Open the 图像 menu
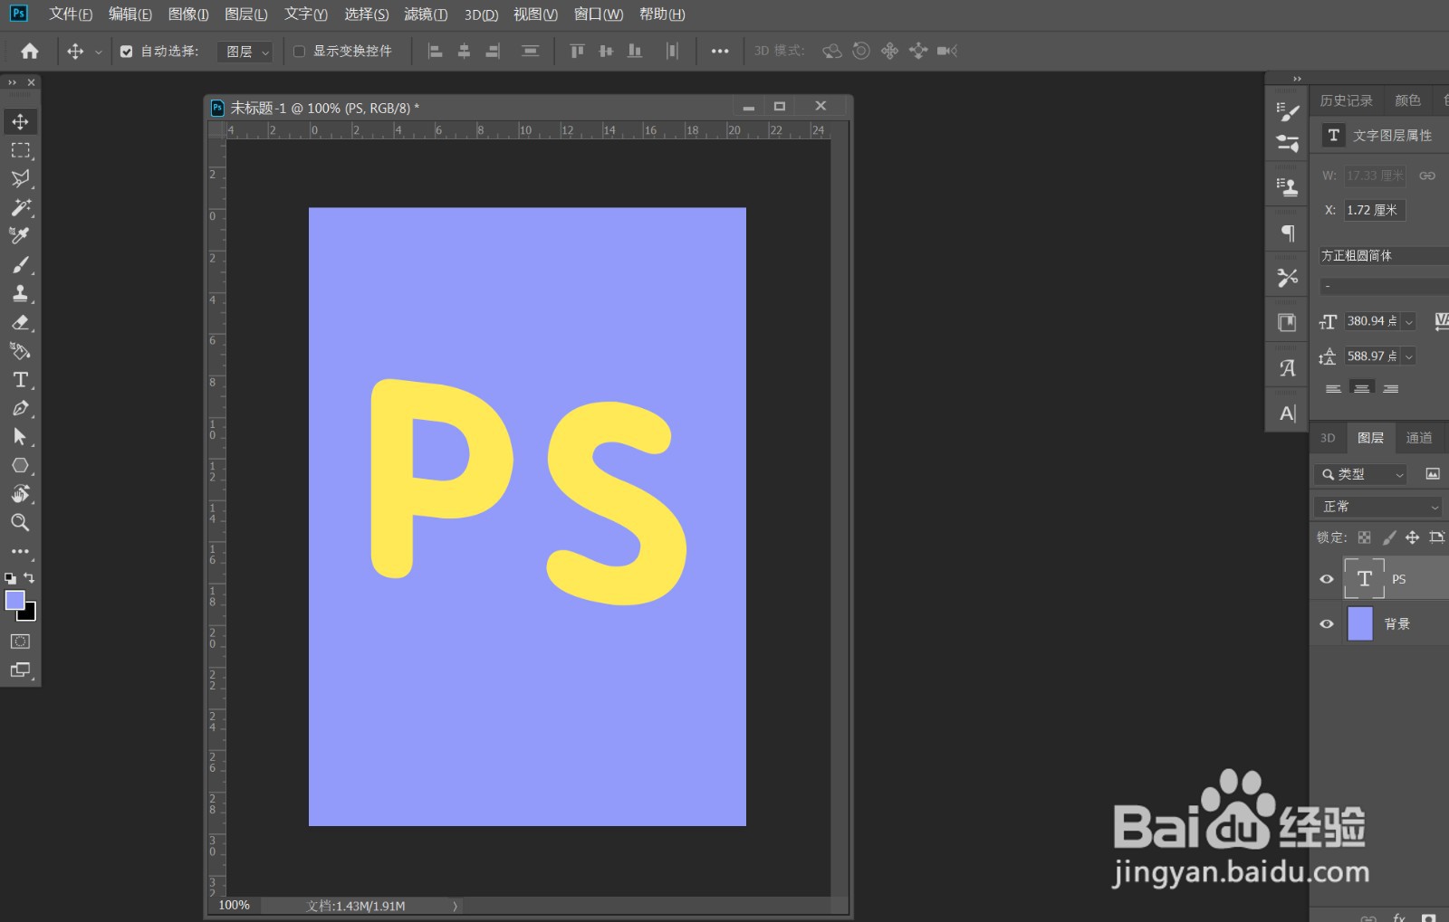The height and width of the screenshot is (922, 1449). pos(188,14)
